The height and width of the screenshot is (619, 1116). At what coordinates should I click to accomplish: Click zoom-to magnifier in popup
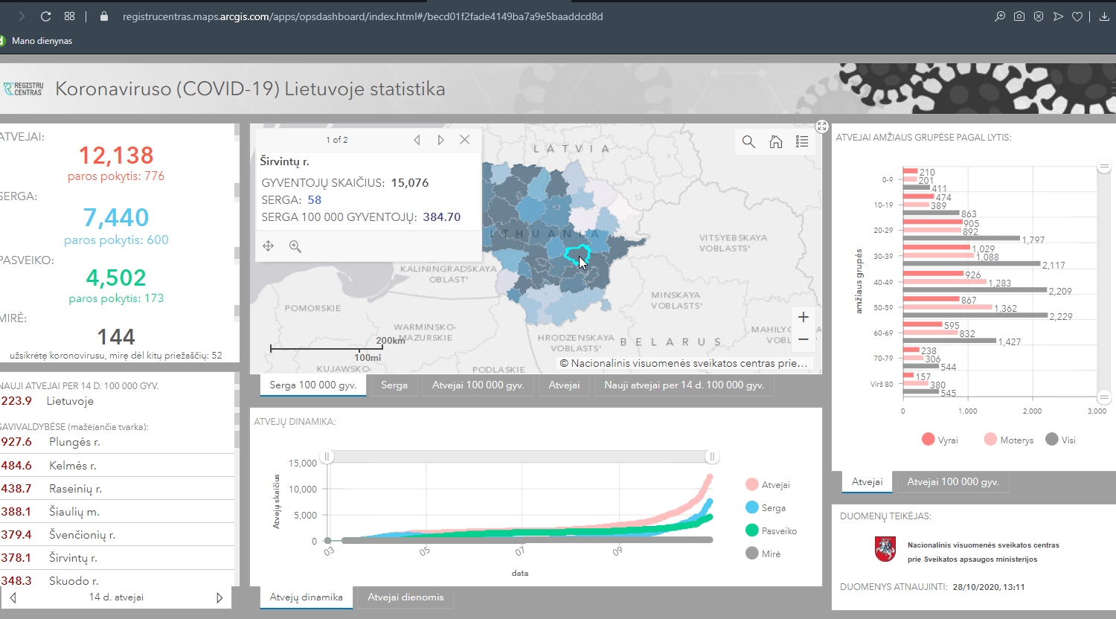pyautogui.click(x=295, y=246)
